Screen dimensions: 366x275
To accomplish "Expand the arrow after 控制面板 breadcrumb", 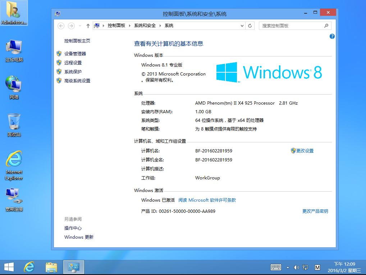I will click(130, 26).
